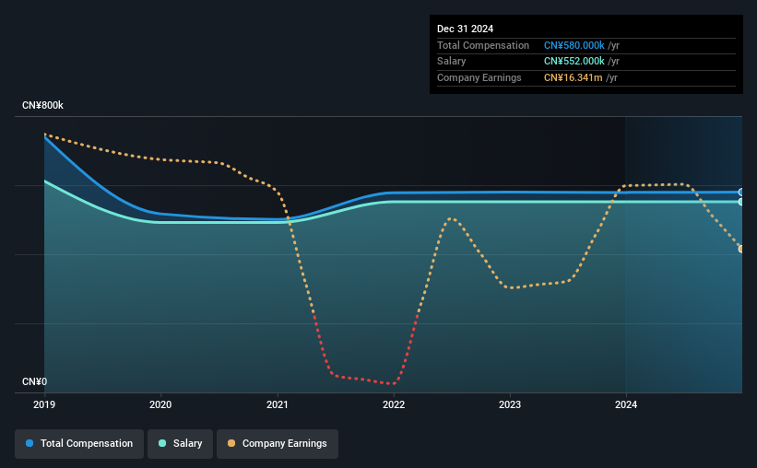
Task: Click the CN¥16.341m company earnings value
Action: point(574,77)
